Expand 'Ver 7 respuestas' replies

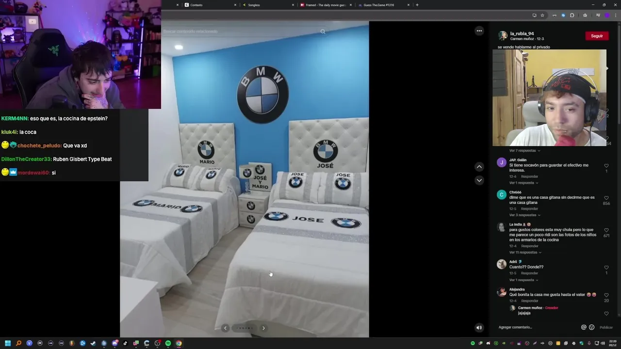[x=524, y=151]
